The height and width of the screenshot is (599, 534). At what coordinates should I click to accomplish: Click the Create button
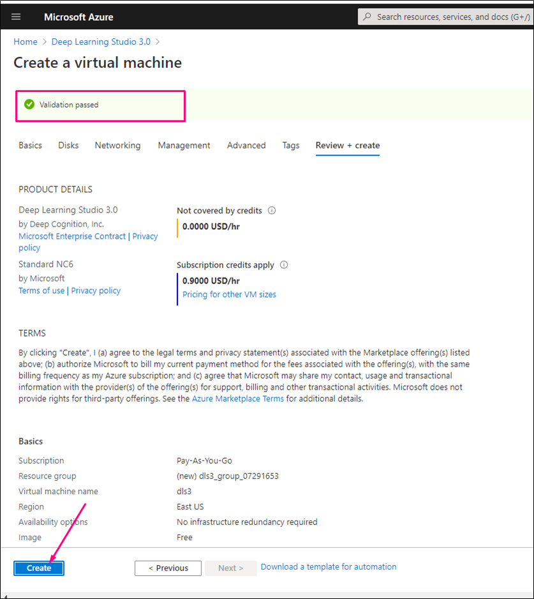(39, 568)
